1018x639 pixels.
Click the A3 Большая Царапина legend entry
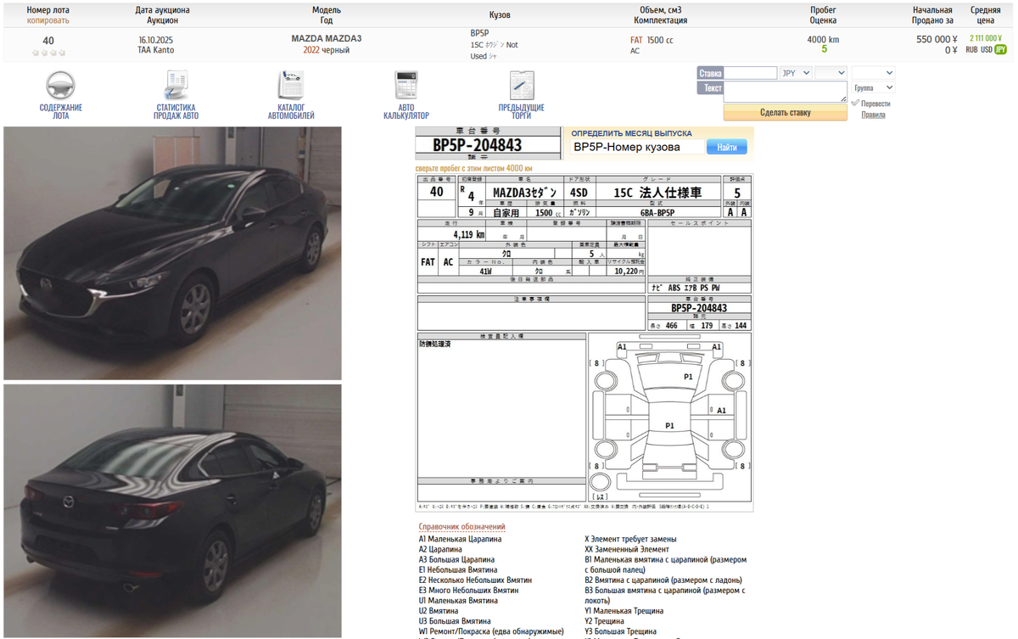456,559
